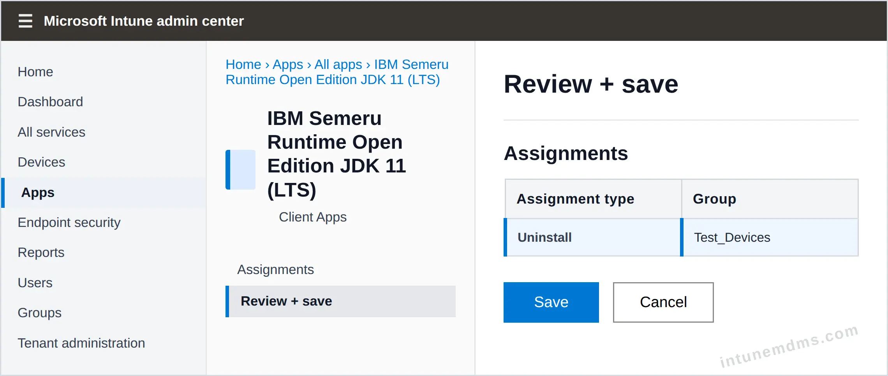Select All services in sidebar
Viewport: 888px width, 376px height.
pyautogui.click(x=51, y=132)
